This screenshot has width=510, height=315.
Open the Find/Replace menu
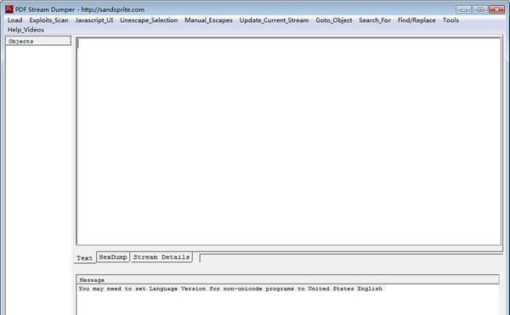coord(416,20)
